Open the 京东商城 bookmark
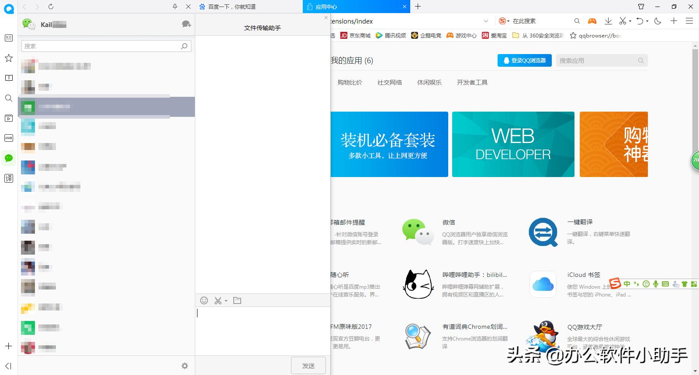Viewport: 699px width, 375px height. pos(356,35)
